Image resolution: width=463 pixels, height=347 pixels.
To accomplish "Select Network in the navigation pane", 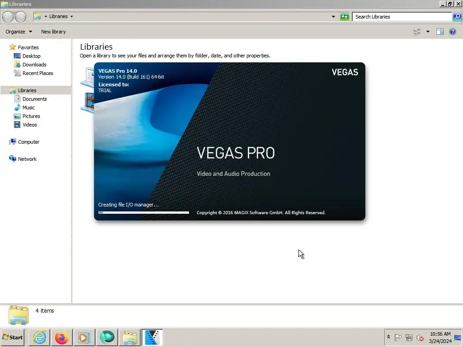I will (x=27, y=159).
